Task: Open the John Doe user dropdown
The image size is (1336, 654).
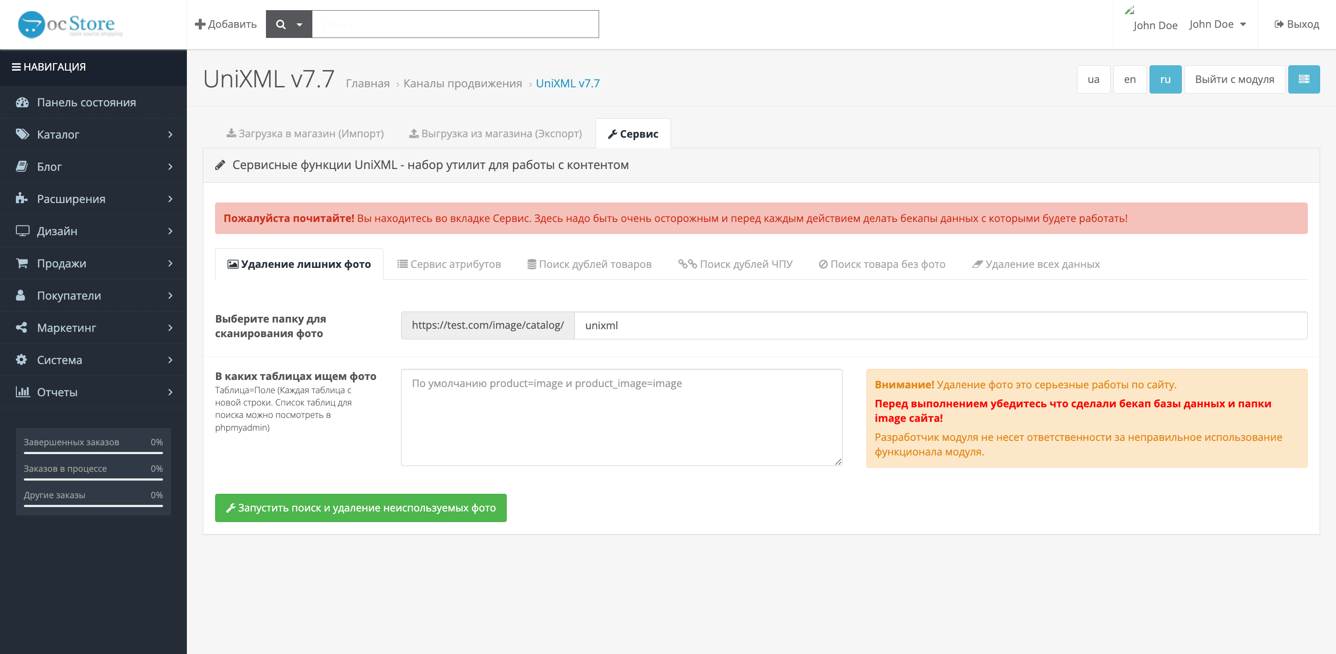Action: [1217, 24]
